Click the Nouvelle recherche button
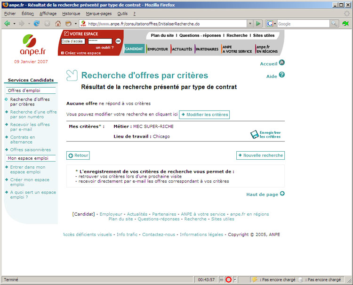This screenshot has width=353, height=285. tap(260, 155)
